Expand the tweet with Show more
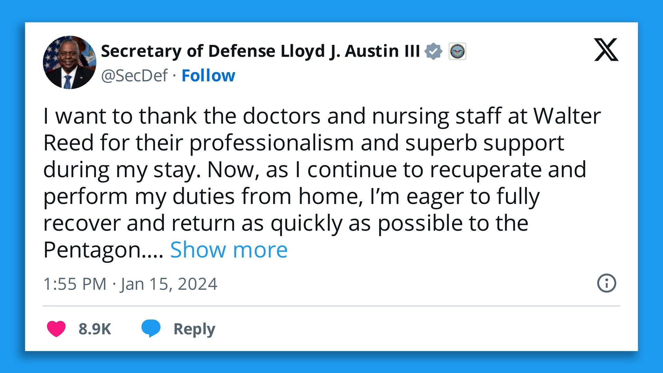 [229, 250]
